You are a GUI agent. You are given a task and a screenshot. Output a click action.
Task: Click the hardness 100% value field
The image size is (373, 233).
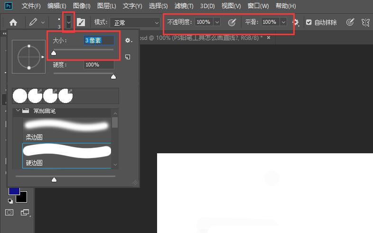99,65
